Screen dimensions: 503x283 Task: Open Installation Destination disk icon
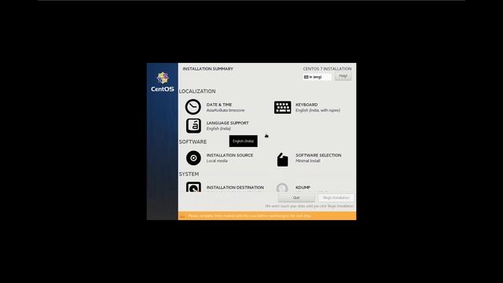point(193,187)
